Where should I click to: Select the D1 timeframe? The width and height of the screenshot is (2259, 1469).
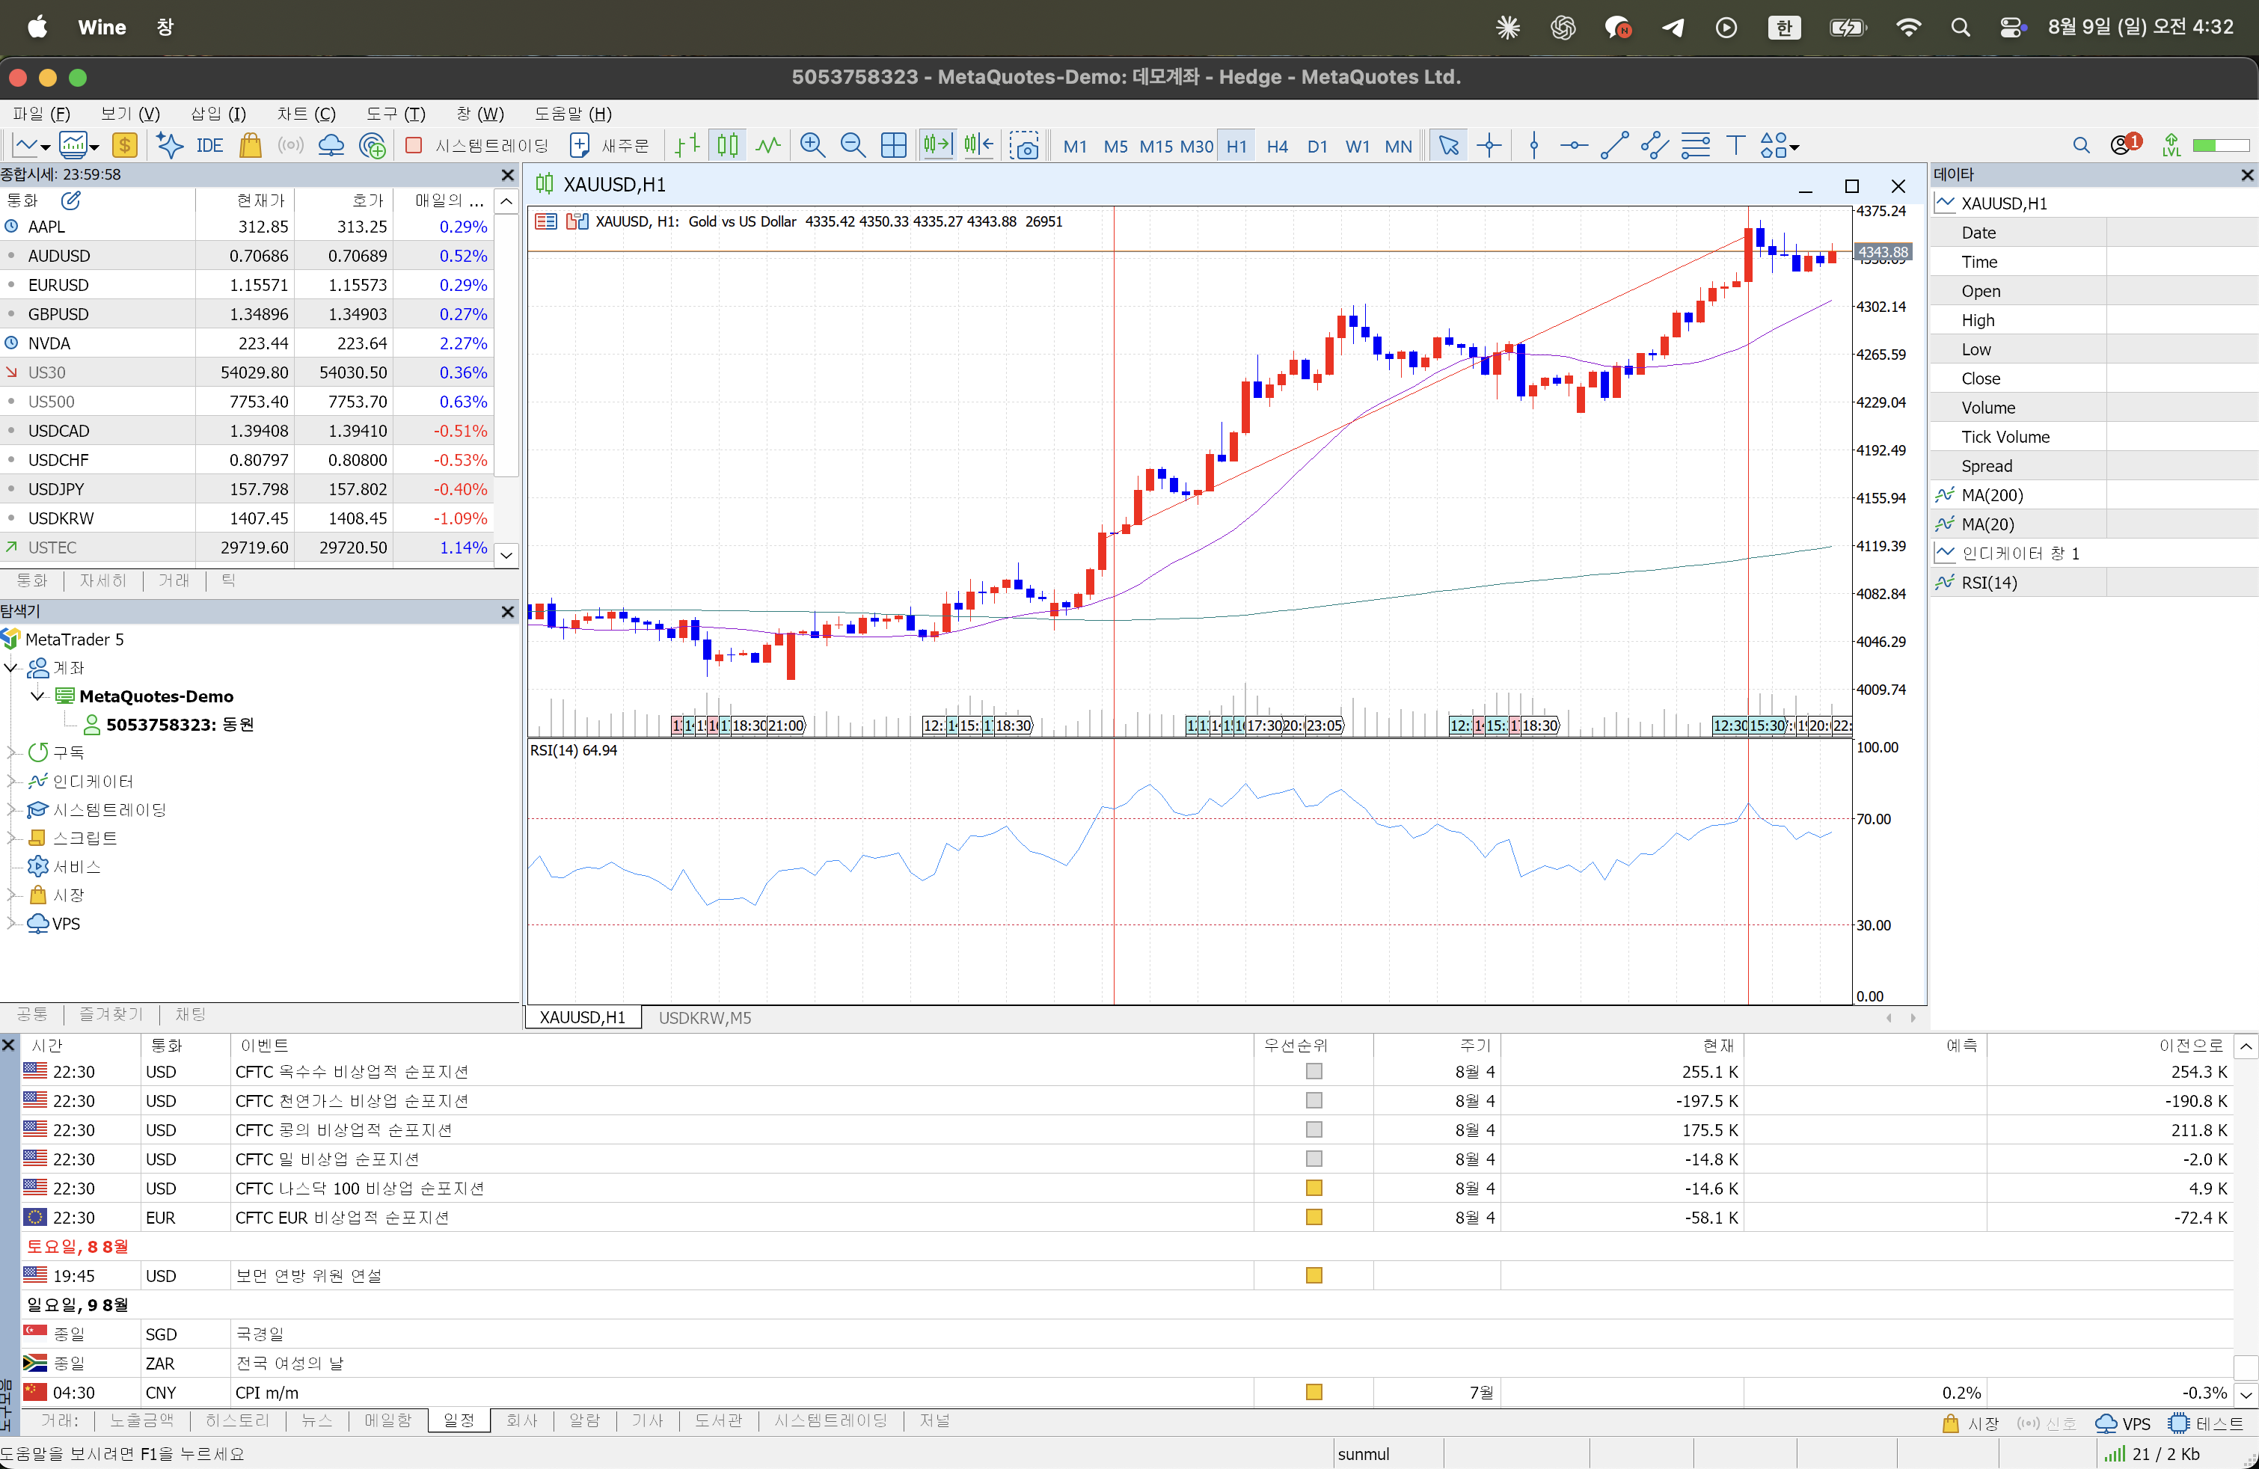pos(1317,146)
